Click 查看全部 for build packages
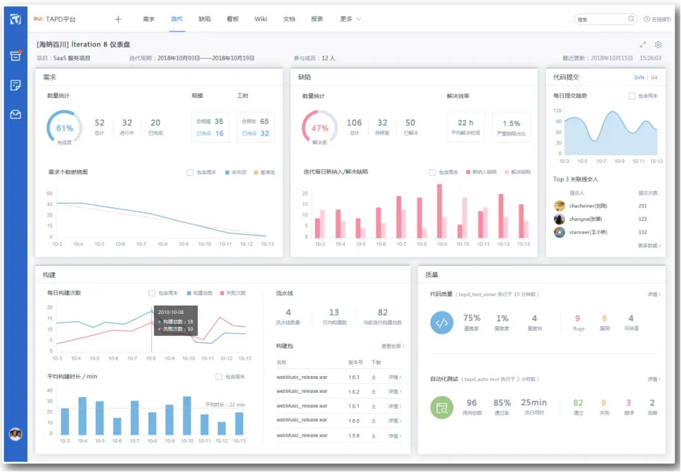The height and width of the screenshot is (472, 681). pyautogui.click(x=393, y=346)
